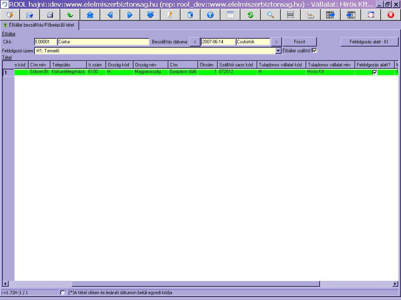This screenshot has width=401, height=300.
Task: Click the red circle X toolbar icon
Action: pos(390,15)
